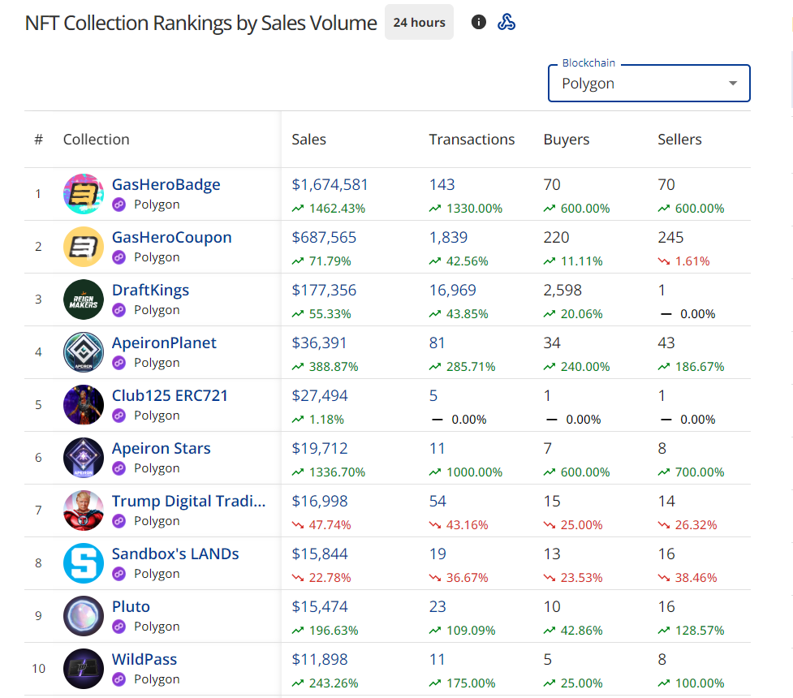Click the 2,598 buyers value
The image size is (793, 698).
(562, 290)
